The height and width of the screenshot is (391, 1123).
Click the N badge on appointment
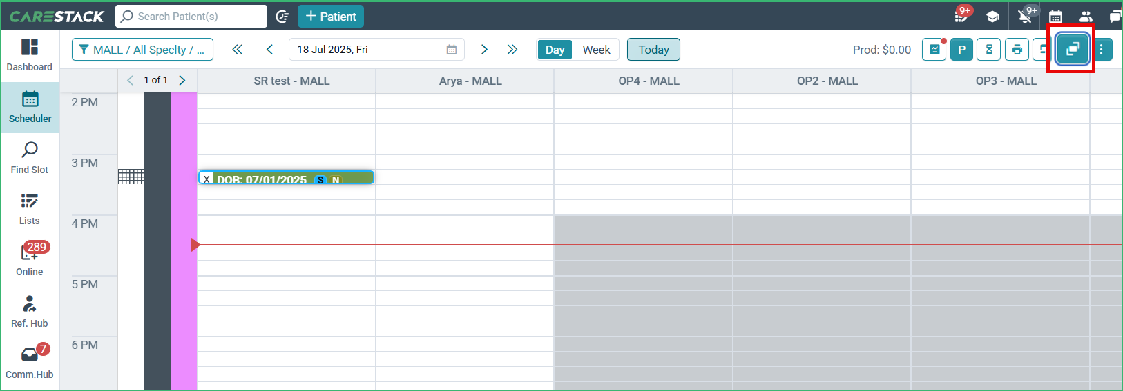click(x=336, y=179)
